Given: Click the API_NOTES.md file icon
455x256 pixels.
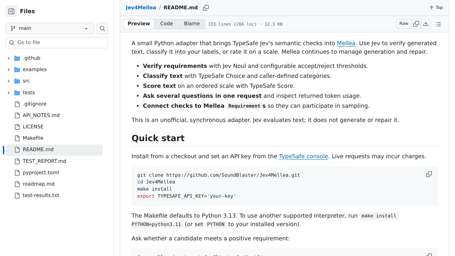Looking at the screenshot, I should [17, 116].
